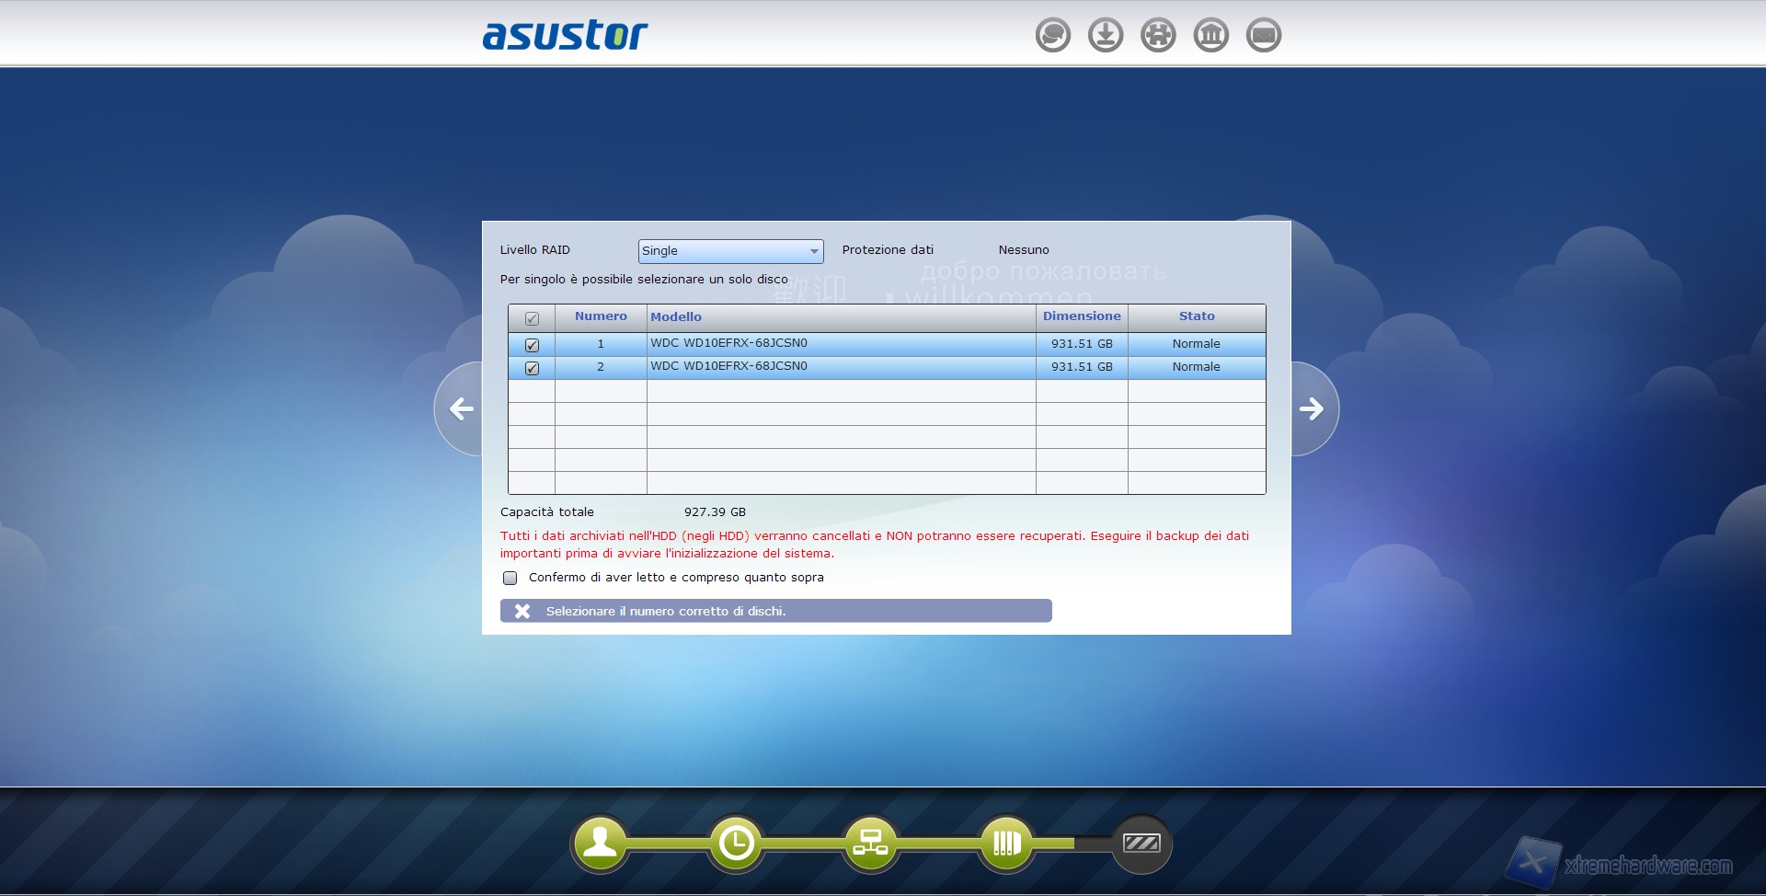Uncheck disk 1 checkbox in table

pyautogui.click(x=532, y=345)
